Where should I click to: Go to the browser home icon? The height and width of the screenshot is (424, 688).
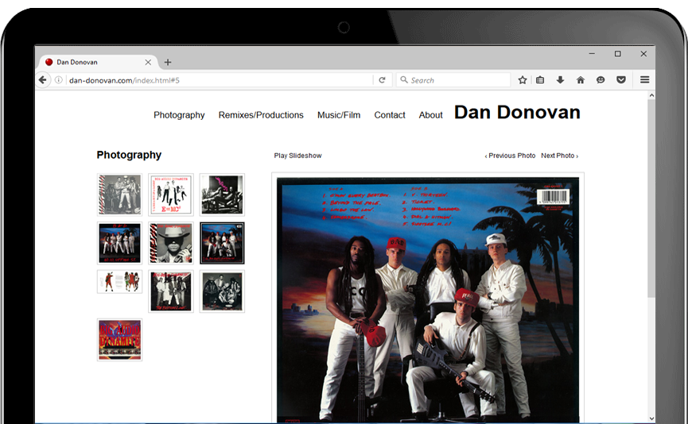[581, 80]
